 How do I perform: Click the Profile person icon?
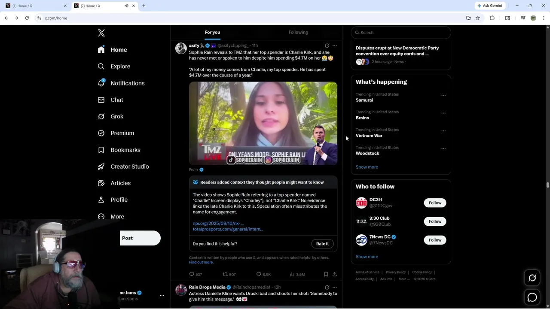(101, 200)
